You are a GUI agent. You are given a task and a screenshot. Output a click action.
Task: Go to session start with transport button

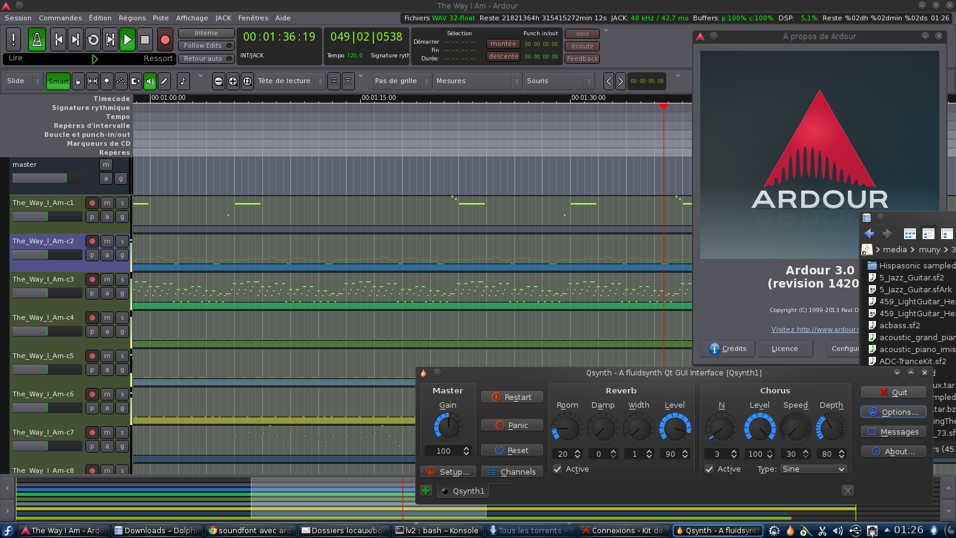[59, 40]
